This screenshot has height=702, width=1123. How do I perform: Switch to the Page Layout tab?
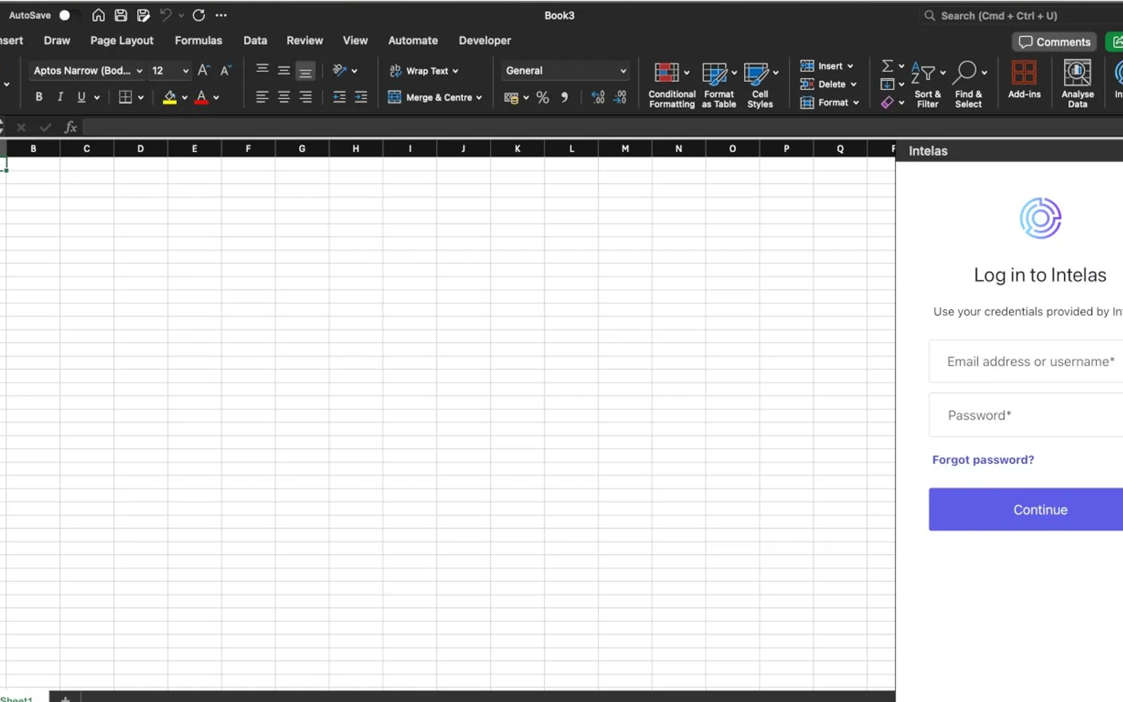pyautogui.click(x=122, y=41)
